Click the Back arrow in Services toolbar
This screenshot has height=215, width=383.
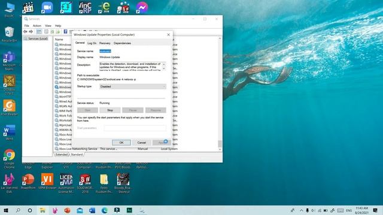tap(25, 32)
